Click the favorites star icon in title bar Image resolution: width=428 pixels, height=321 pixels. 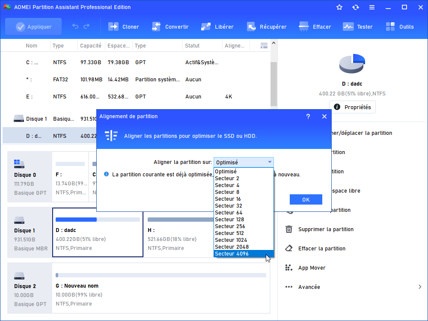click(339, 7)
